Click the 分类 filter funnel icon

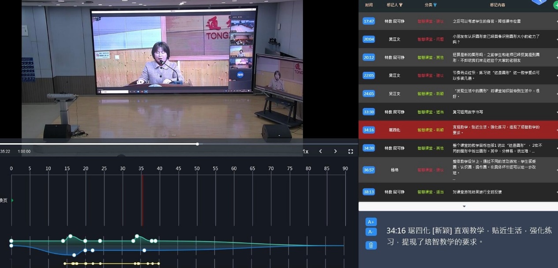pos(435,5)
